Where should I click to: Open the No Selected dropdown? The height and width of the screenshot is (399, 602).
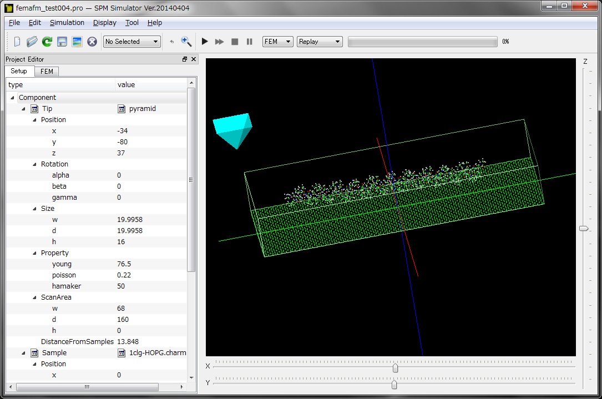tap(132, 42)
